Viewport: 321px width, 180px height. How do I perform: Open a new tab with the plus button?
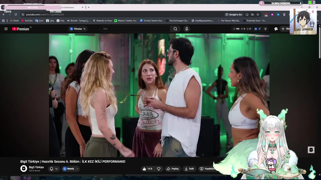(89, 7)
